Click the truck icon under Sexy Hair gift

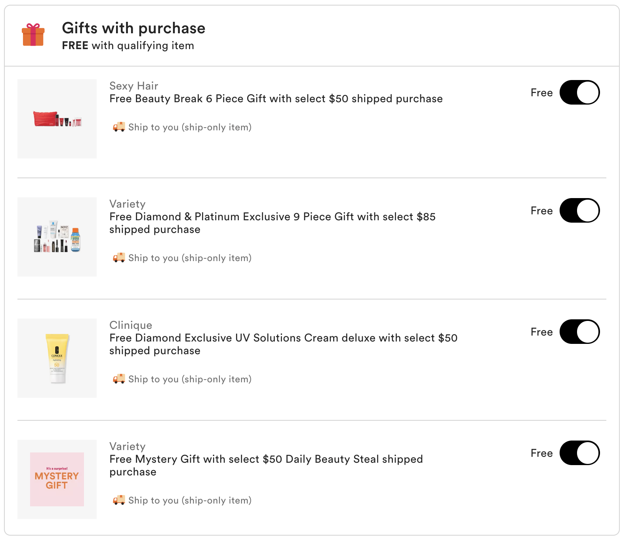(x=119, y=127)
